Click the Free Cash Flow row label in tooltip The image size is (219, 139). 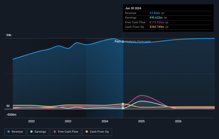tap(135, 22)
